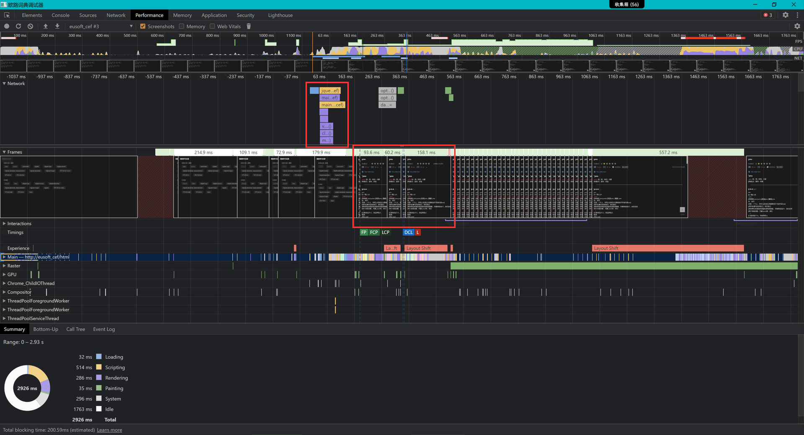
Task: Select the LCP timing marker
Action: [x=385, y=232]
